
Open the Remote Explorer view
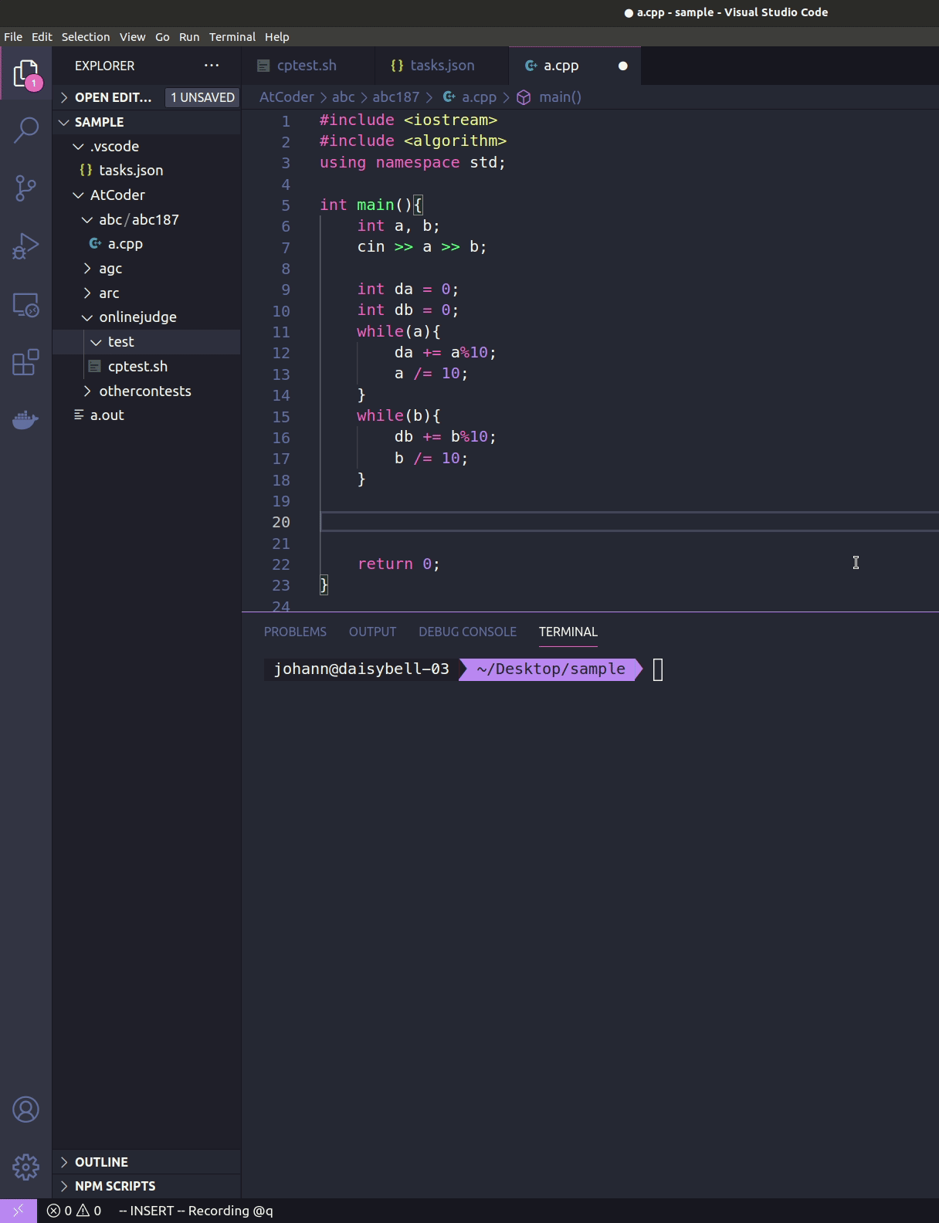pos(26,305)
